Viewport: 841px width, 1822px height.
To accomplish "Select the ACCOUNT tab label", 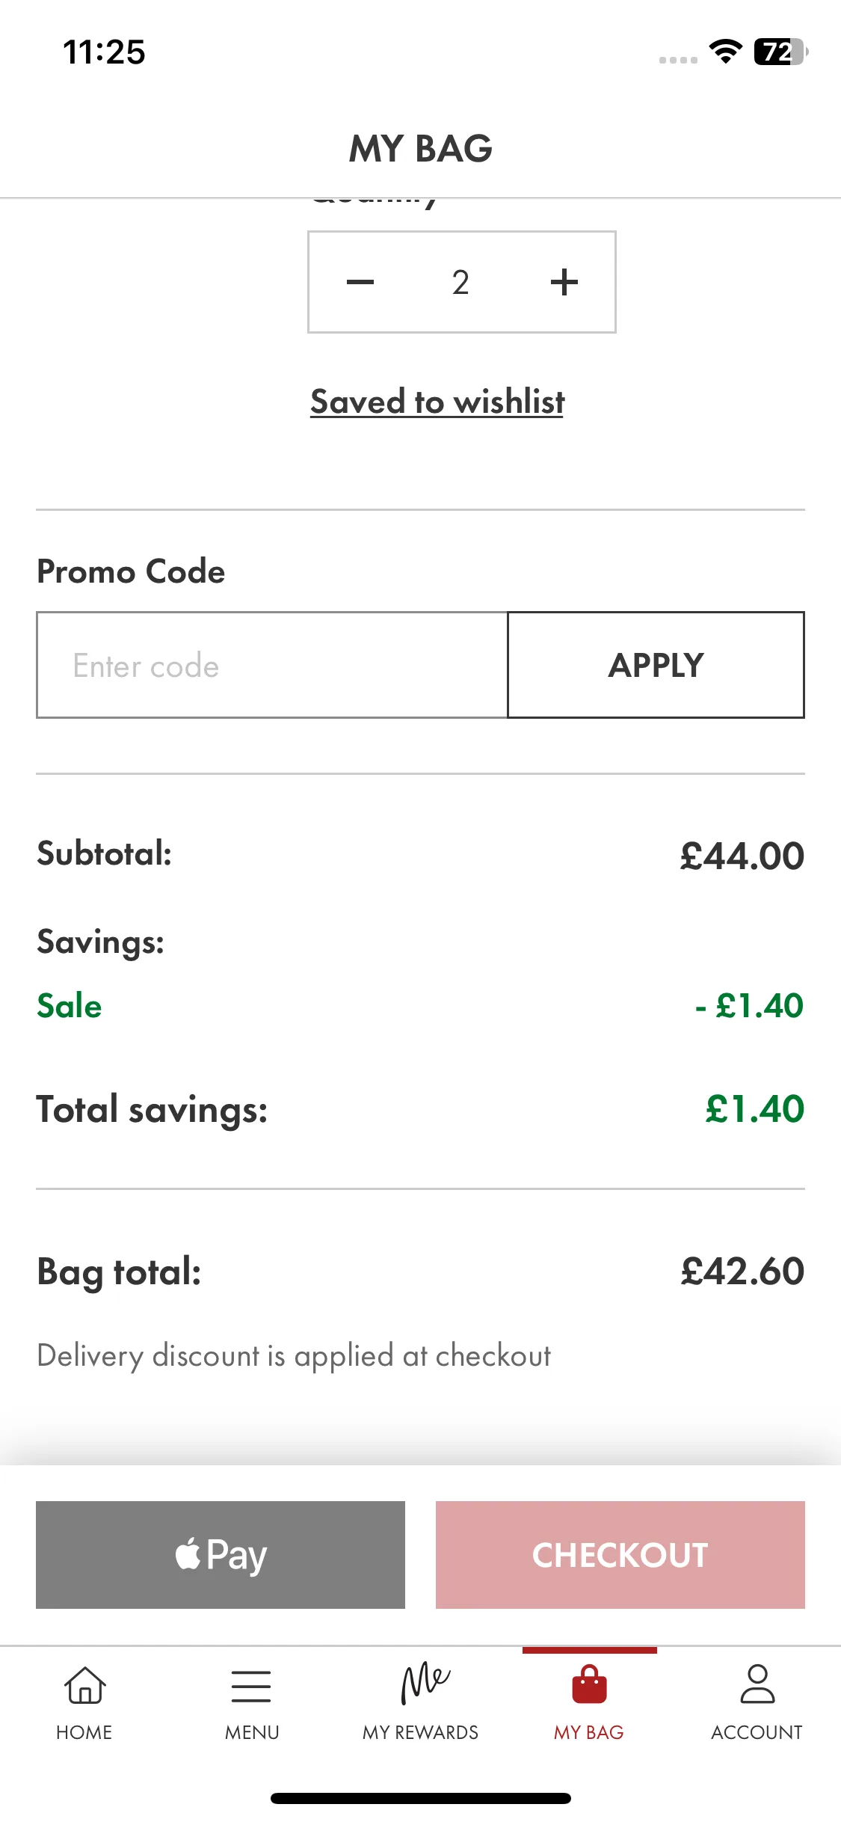I will coord(757,1732).
